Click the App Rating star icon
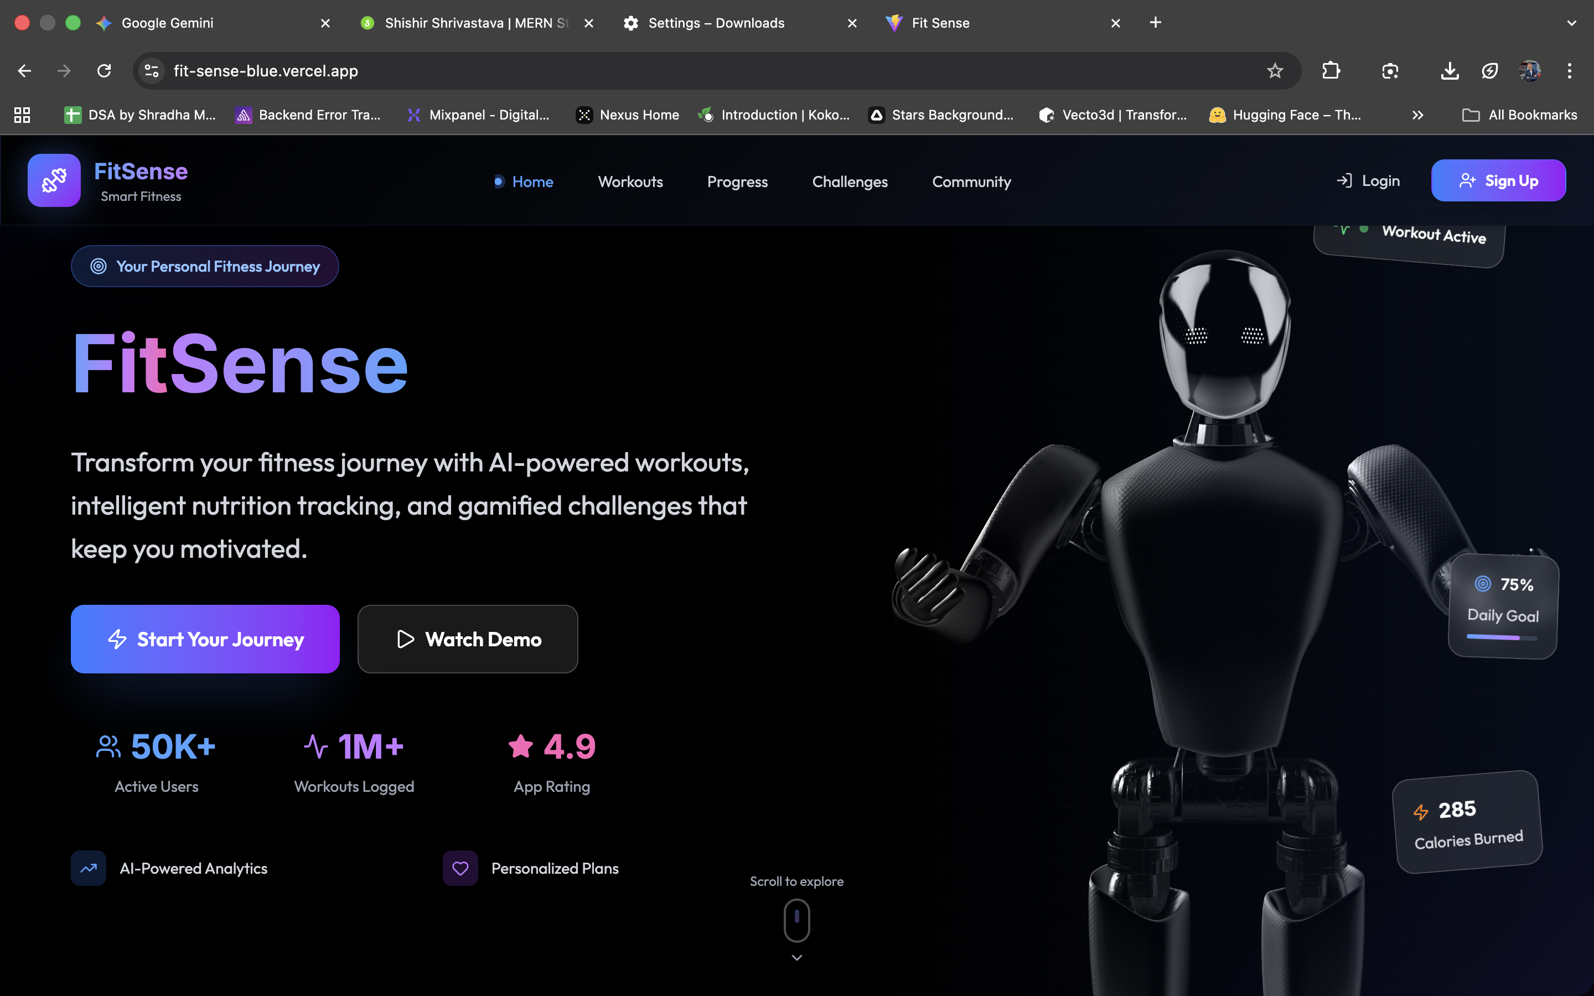This screenshot has width=1594, height=996. [x=521, y=746]
